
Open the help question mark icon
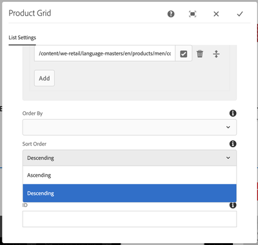171,14
